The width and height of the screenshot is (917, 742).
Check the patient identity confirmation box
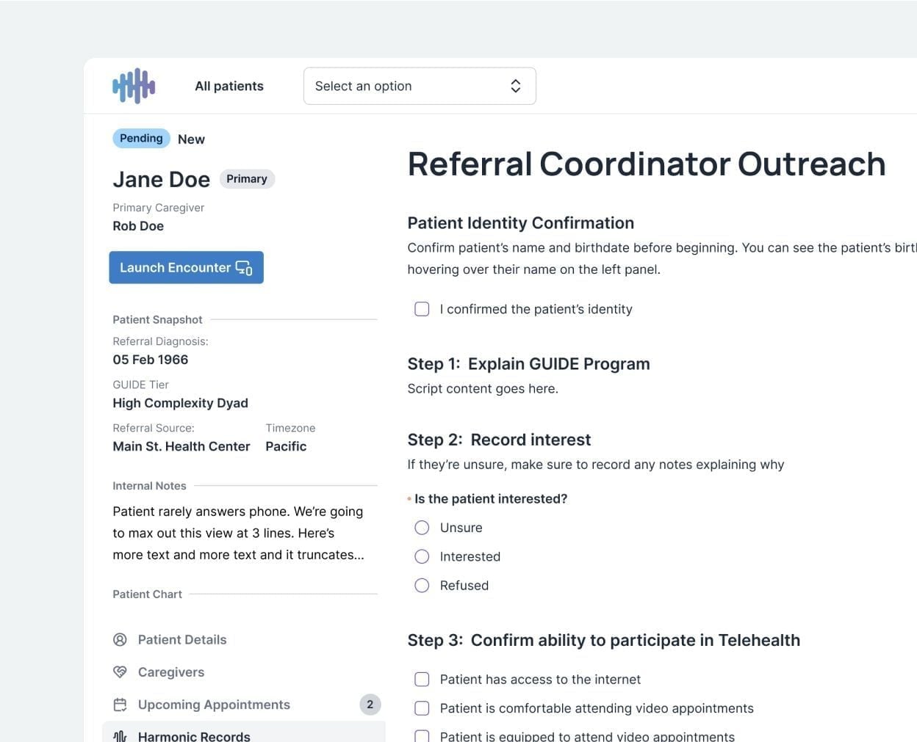[422, 309]
